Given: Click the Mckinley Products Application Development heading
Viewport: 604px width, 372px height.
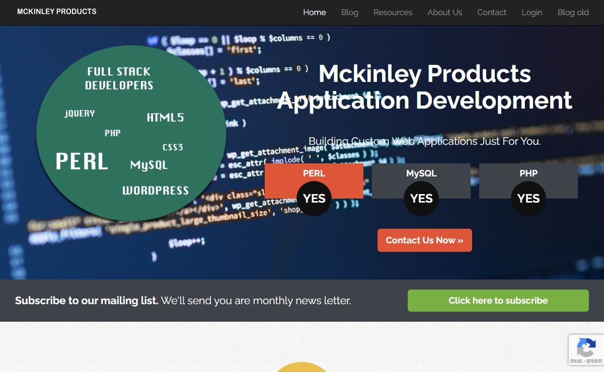Looking at the screenshot, I should pyautogui.click(x=425, y=87).
